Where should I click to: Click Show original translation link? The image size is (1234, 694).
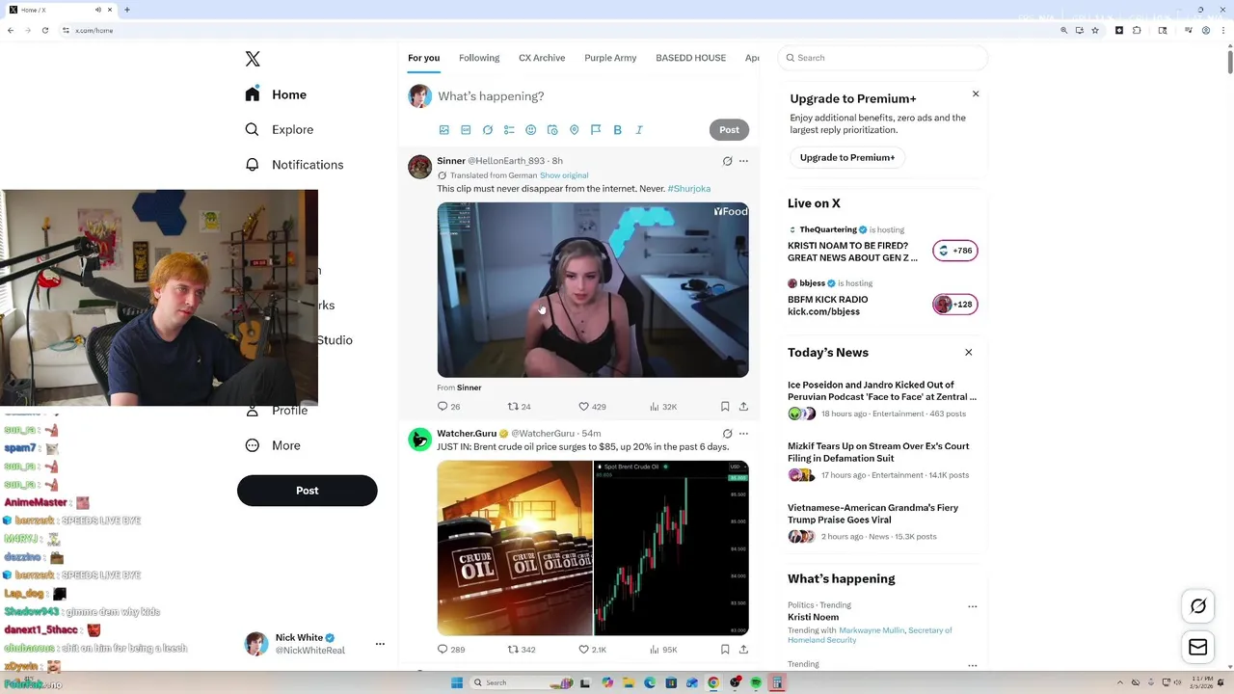coord(564,175)
